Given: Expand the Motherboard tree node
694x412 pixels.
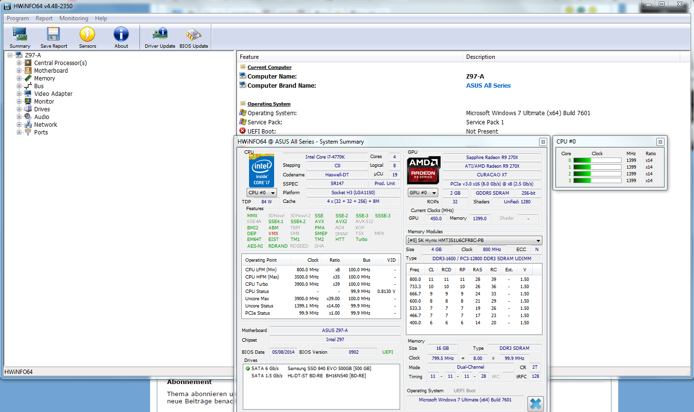Looking at the screenshot, I should coord(19,70).
